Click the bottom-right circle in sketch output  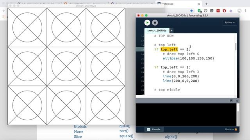(x=105, y=105)
